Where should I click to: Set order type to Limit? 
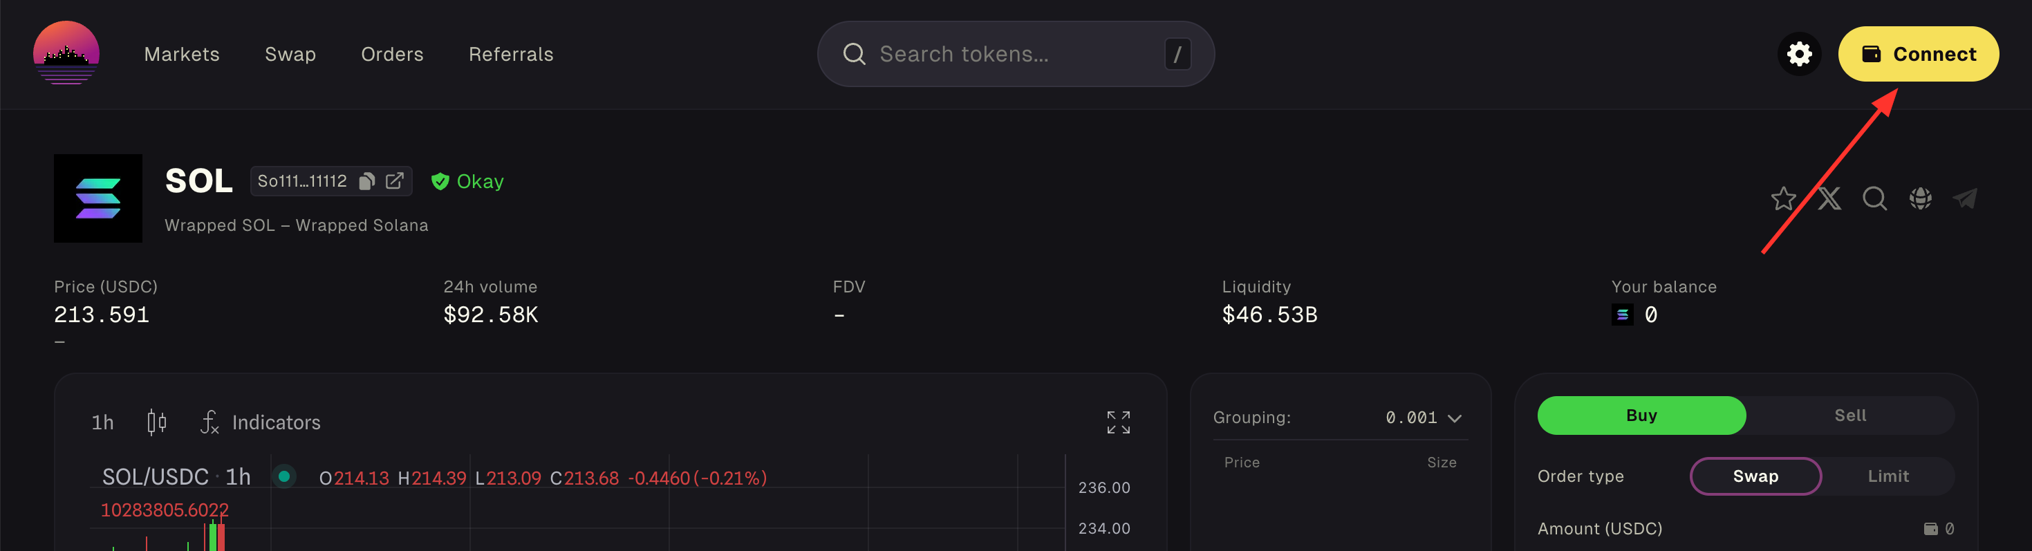(x=1887, y=476)
